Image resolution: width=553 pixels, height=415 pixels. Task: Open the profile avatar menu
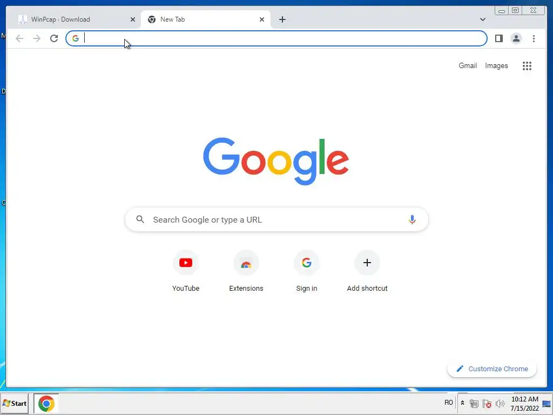pos(516,38)
